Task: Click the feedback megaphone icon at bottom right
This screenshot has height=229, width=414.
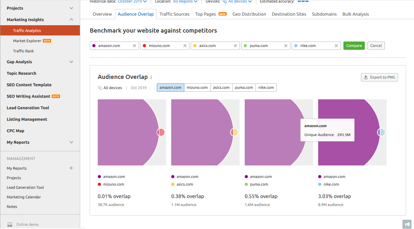Action: coord(407,224)
